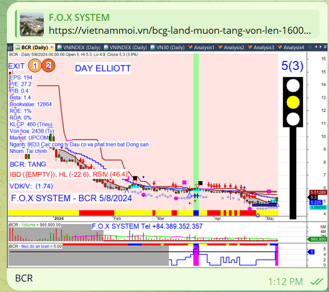Click the BCR Volume pane label
This screenshot has width=329, height=292.
pyautogui.click(x=35, y=225)
